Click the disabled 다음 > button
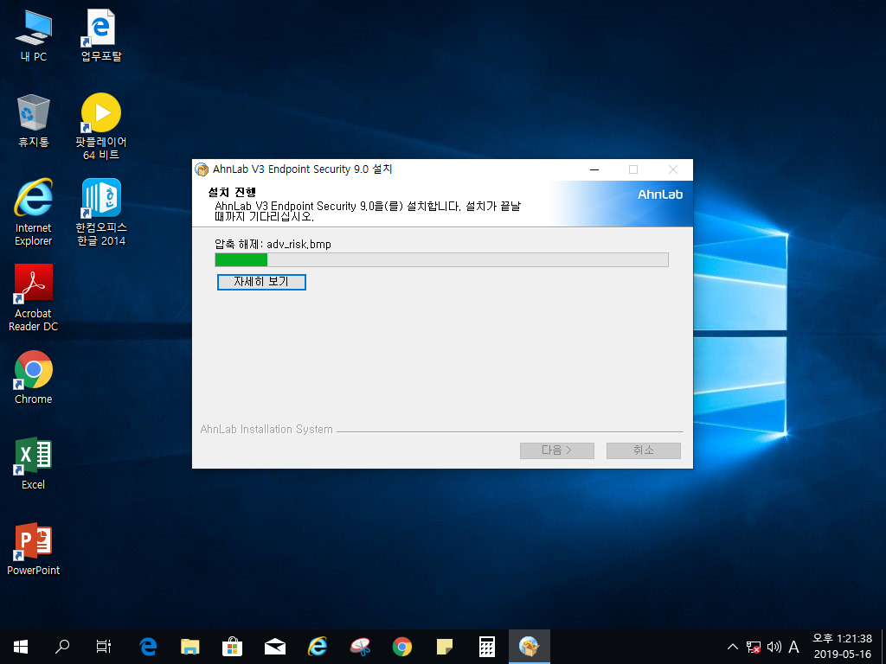Screen dimensions: 886x664 coord(557,450)
